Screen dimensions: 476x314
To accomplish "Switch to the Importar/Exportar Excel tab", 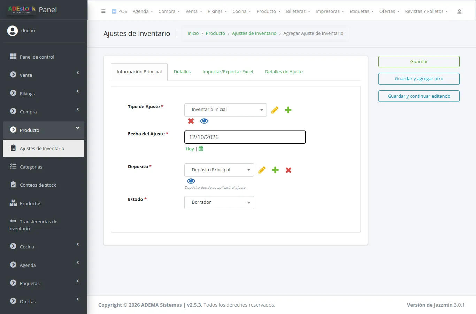I will click(228, 72).
